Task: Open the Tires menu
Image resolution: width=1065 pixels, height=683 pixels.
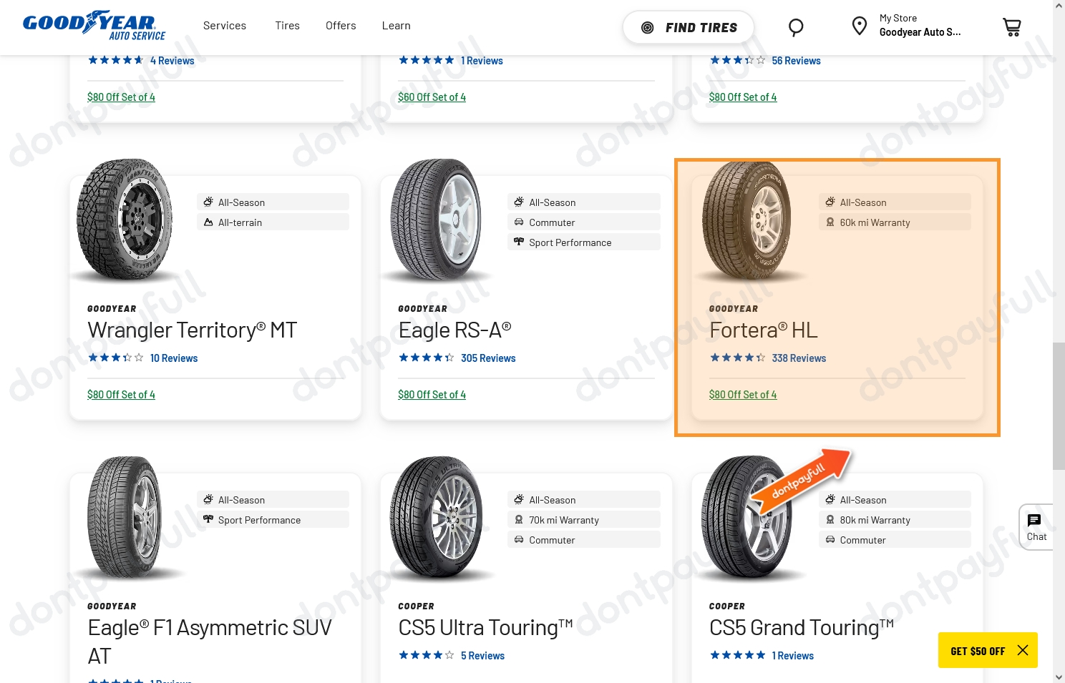Action: 287,25
